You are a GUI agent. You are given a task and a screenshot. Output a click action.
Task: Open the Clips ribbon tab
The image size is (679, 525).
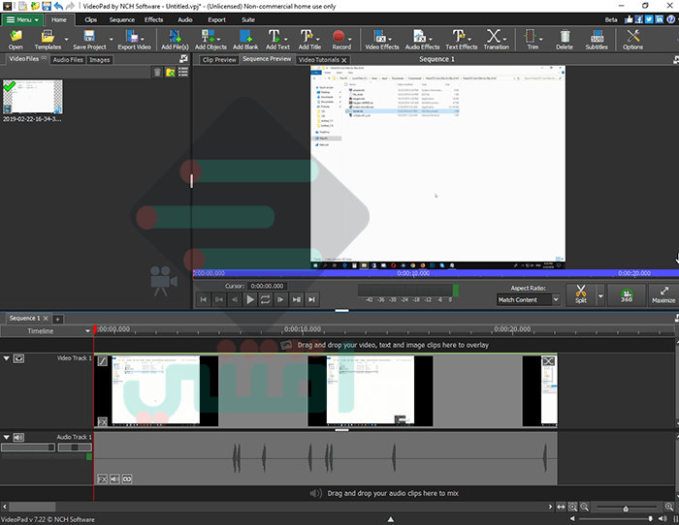coord(90,19)
